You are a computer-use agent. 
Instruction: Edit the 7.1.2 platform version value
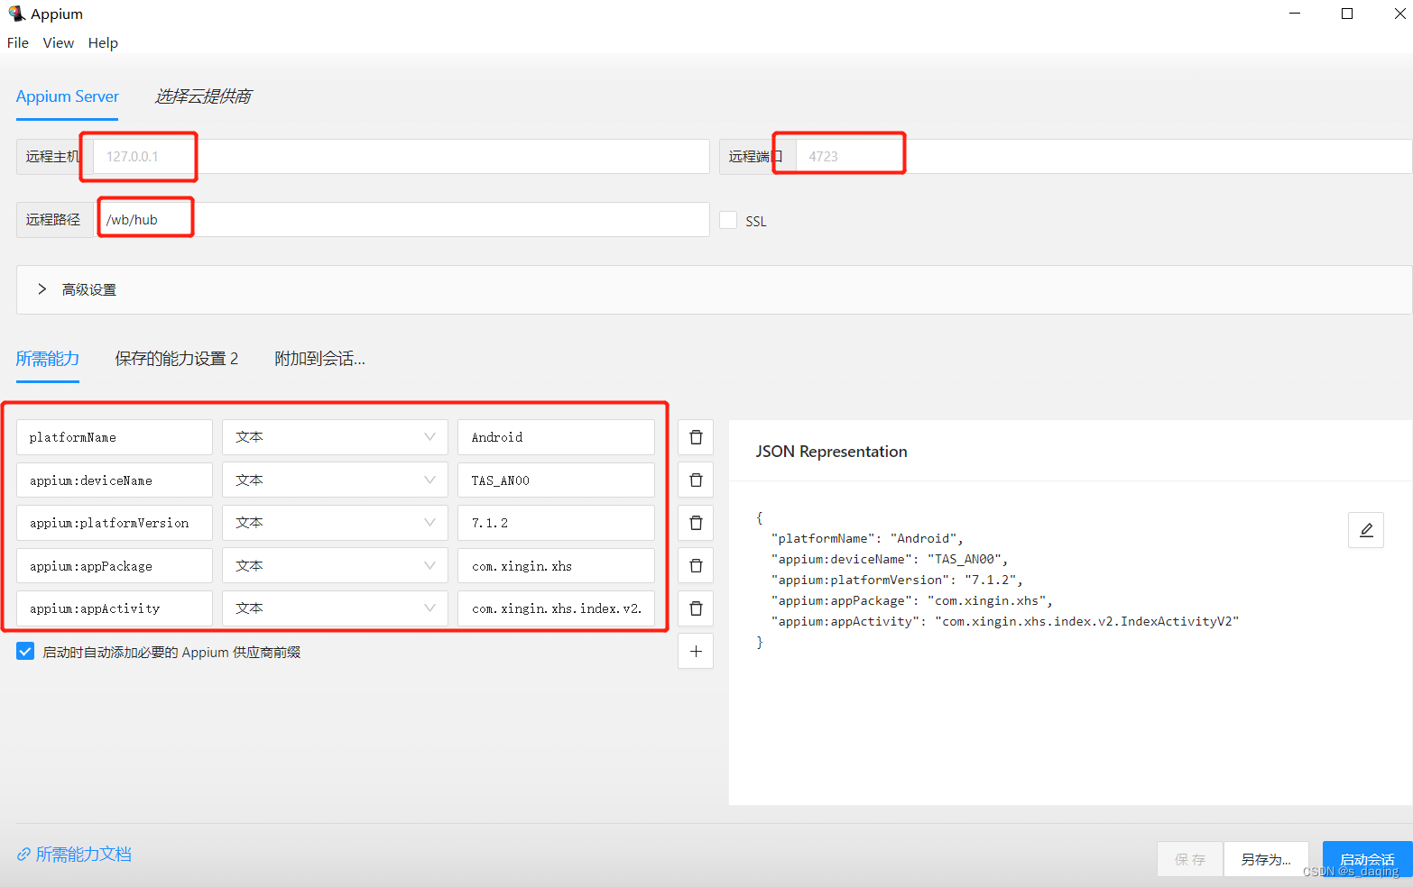click(x=556, y=523)
